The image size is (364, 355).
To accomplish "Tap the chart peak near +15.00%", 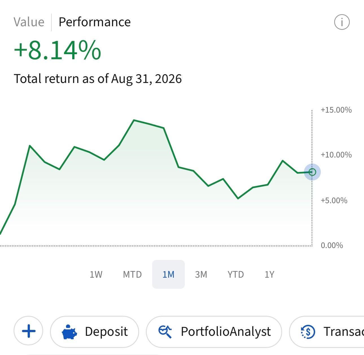I will 134,120.
